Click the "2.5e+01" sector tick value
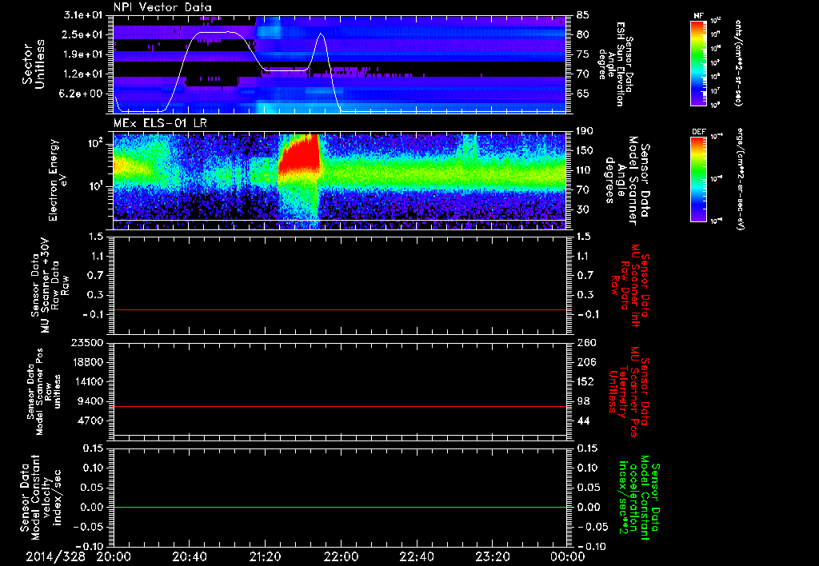The height and width of the screenshot is (566, 819). (x=82, y=34)
